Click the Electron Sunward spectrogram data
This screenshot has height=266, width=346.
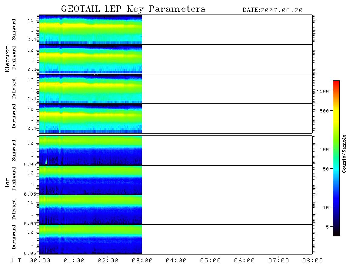[91, 30]
